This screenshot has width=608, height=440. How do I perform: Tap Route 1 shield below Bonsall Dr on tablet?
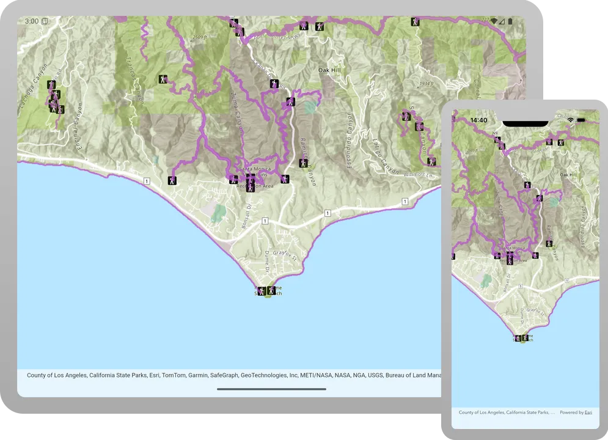(x=265, y=221)
